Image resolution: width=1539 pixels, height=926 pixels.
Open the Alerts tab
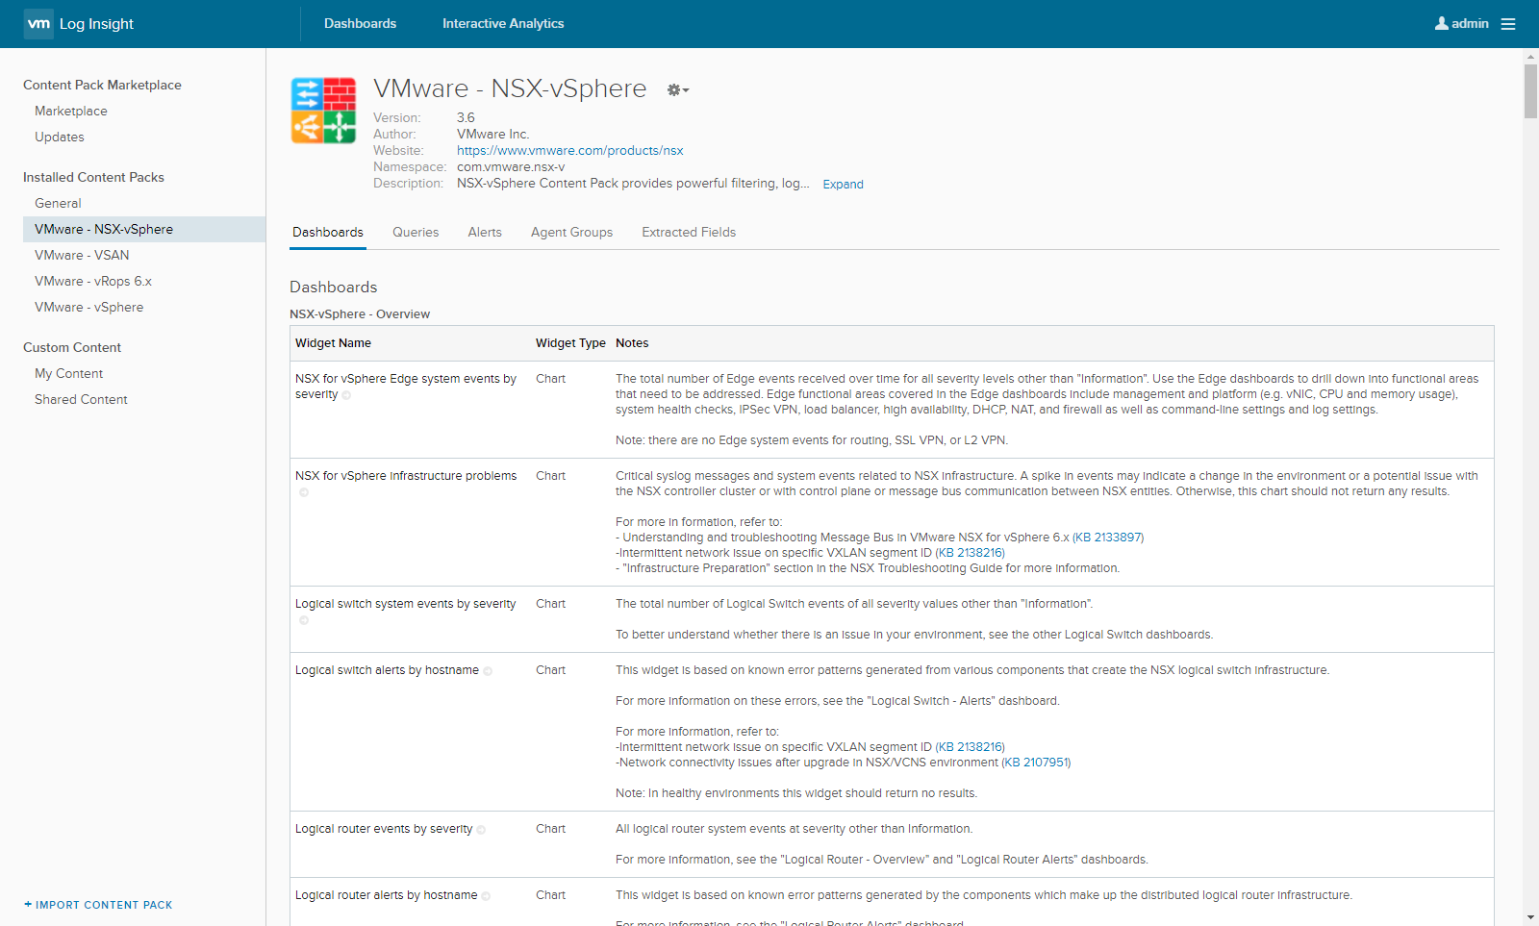pyautogui.click(x=485, y=233)
